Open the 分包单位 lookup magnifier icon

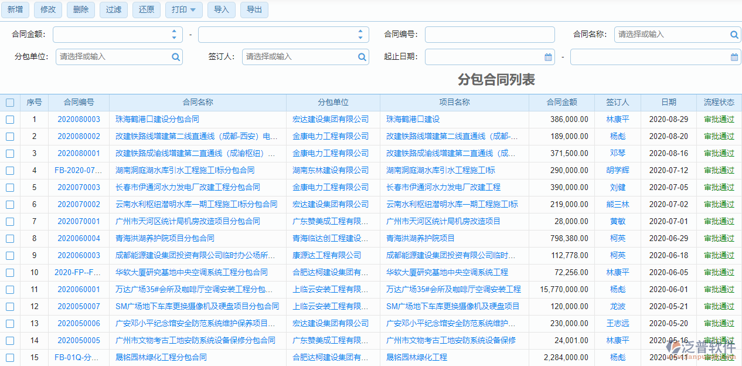[176, 56]
